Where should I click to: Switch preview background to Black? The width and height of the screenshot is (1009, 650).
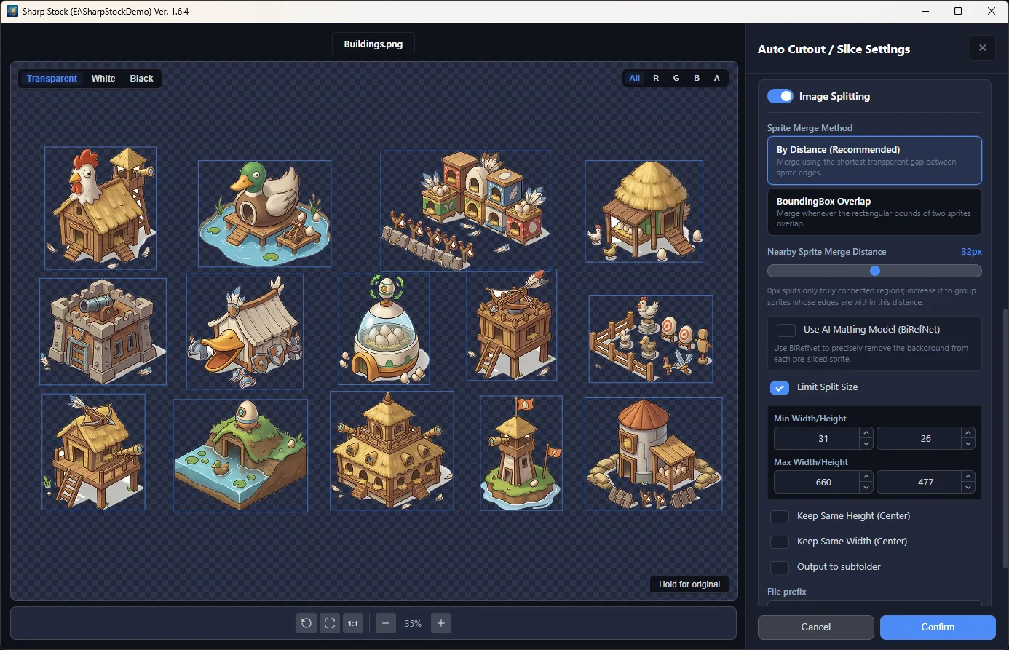pyautogui.click(x=141, y=78)
